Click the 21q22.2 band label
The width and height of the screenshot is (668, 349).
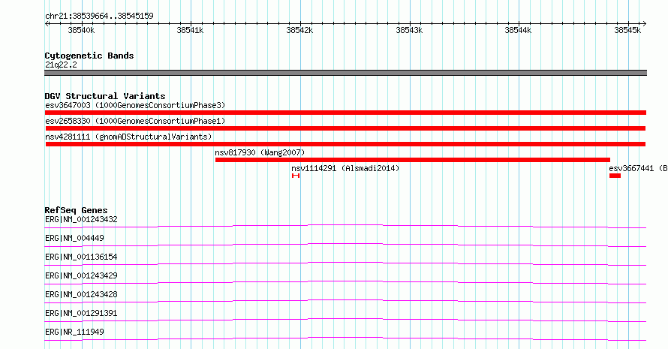(61, 65)
